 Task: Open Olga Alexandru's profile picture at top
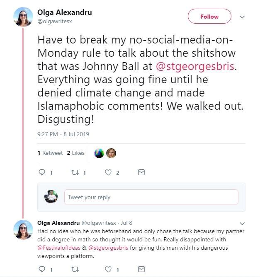pyautogui.click(x=23, y=17)
